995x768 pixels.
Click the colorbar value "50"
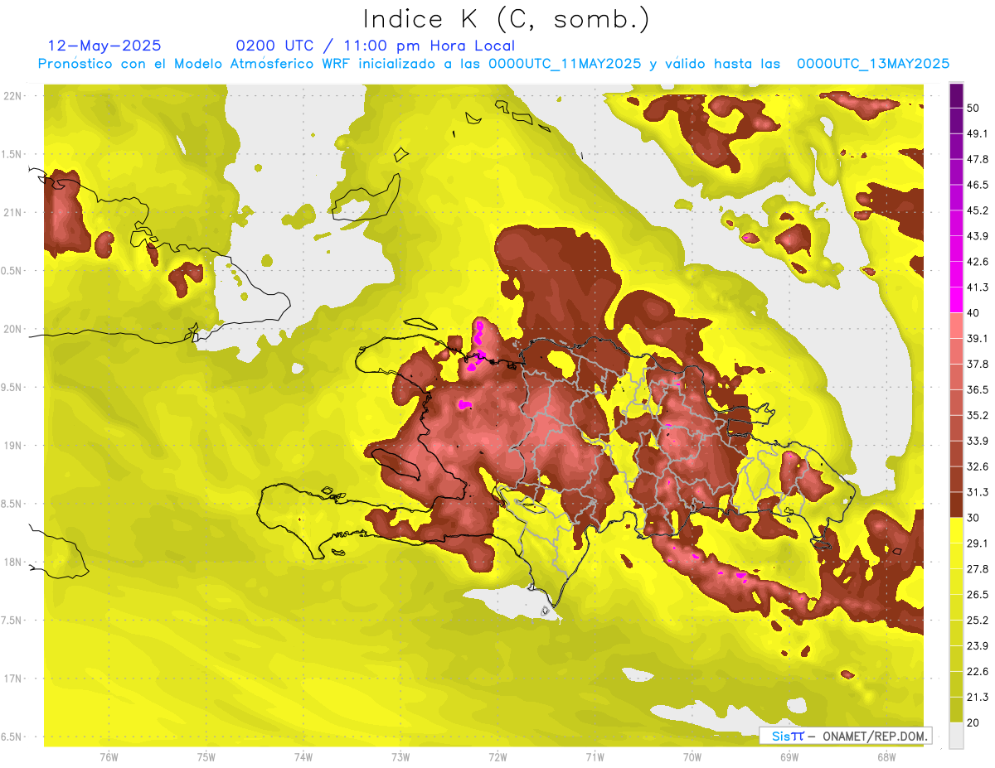tap(973, 108)
